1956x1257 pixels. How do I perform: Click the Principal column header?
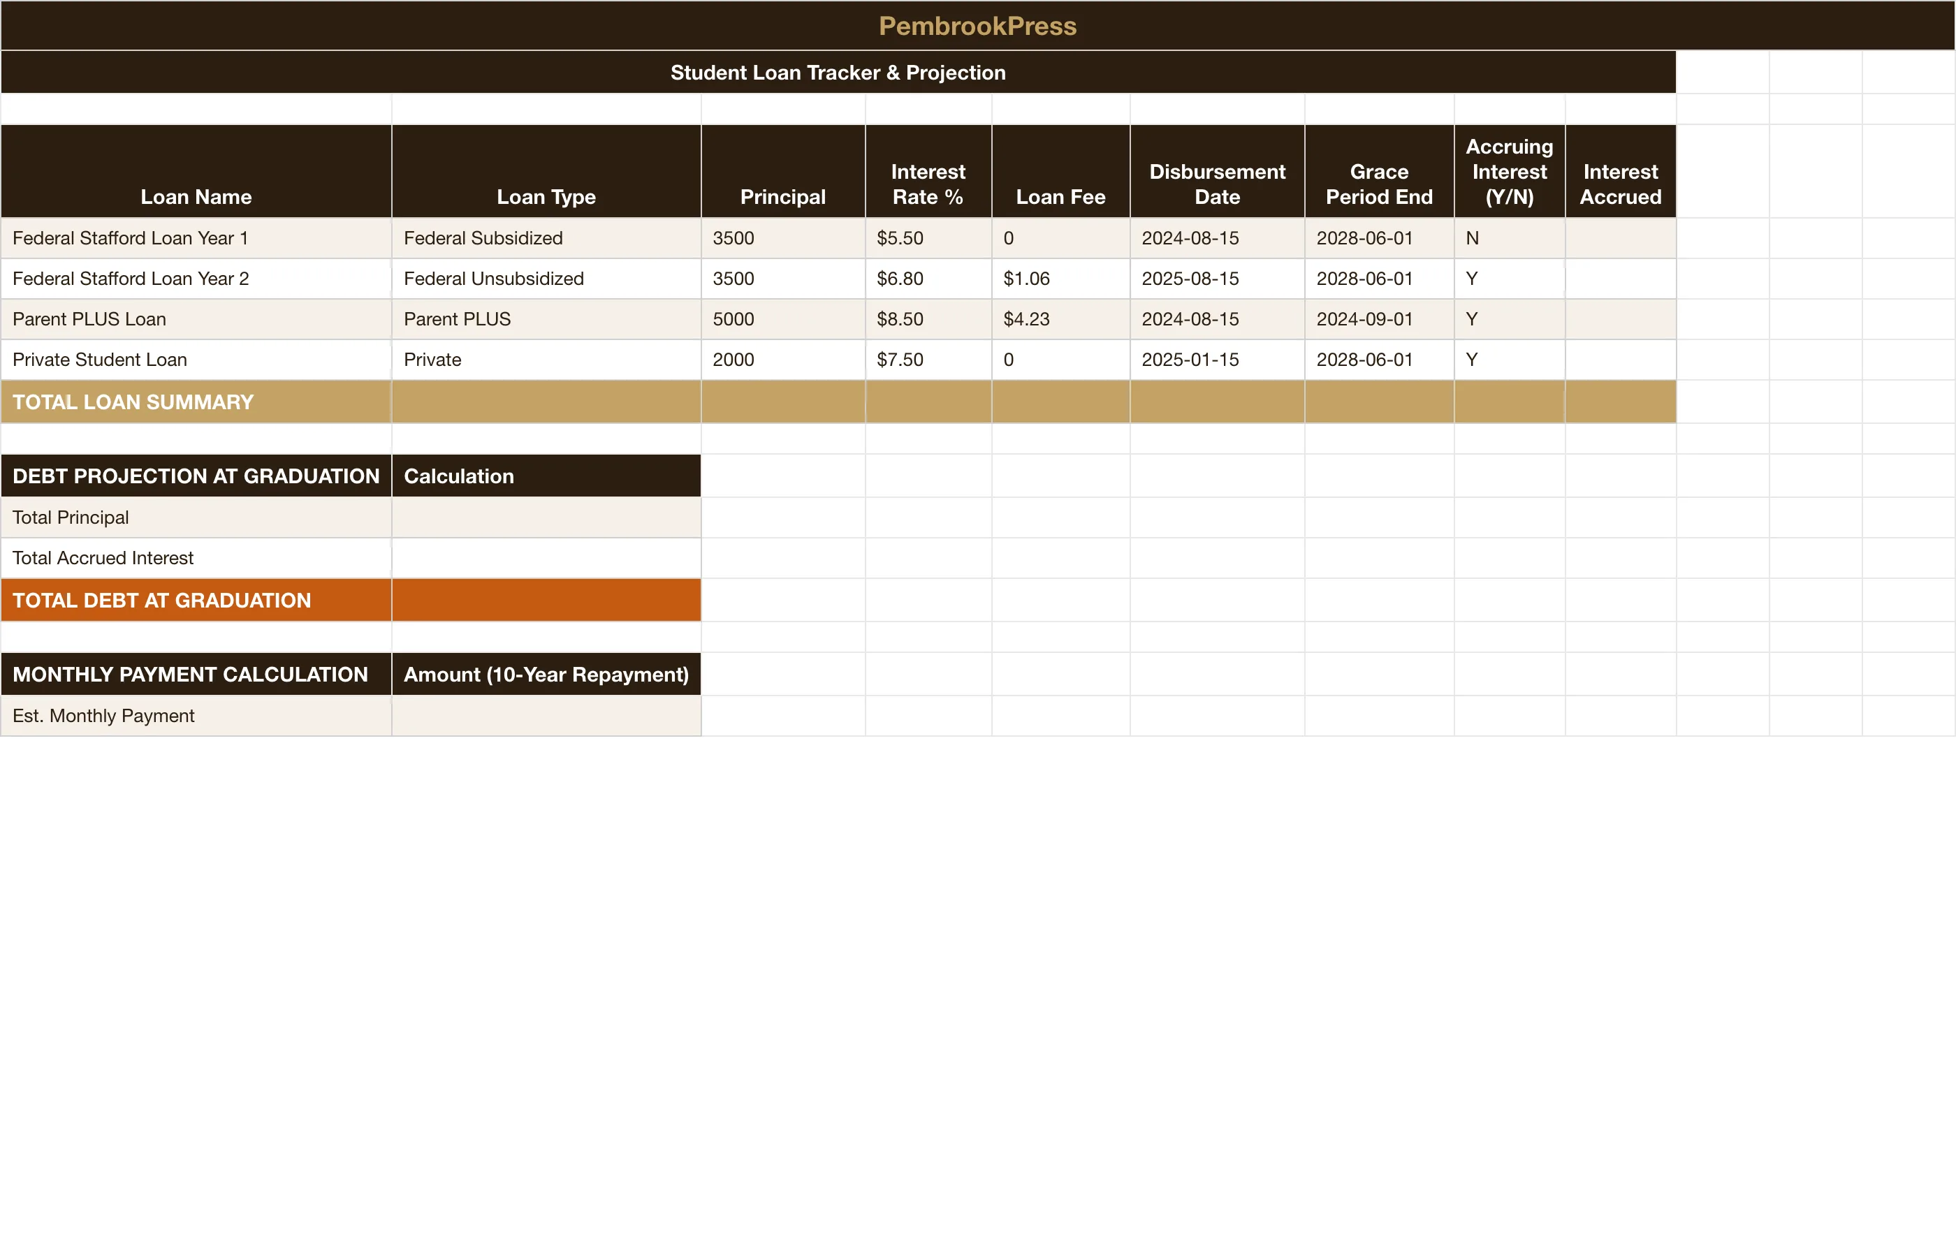click(783, 171)
